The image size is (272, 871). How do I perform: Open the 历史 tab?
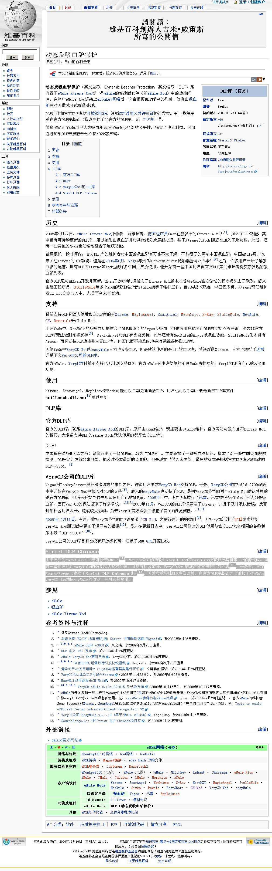[109, 8]
